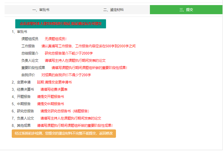Click the 课题组成员 sub-item label
Image resolution: width=223 pixels, height=153 pixels.
click(x=30, y=39)
